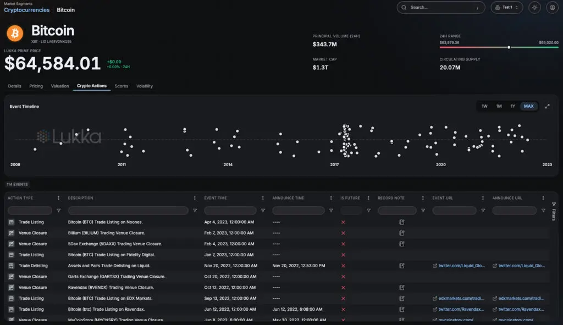The height and width of the screenshot is (325, 563).
Task: Click the Search input field
Action: pos(441,8)
